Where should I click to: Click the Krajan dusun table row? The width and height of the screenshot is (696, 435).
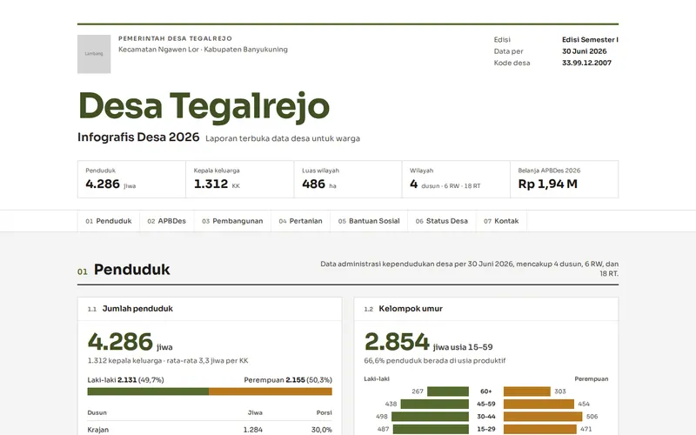point(210,429)
